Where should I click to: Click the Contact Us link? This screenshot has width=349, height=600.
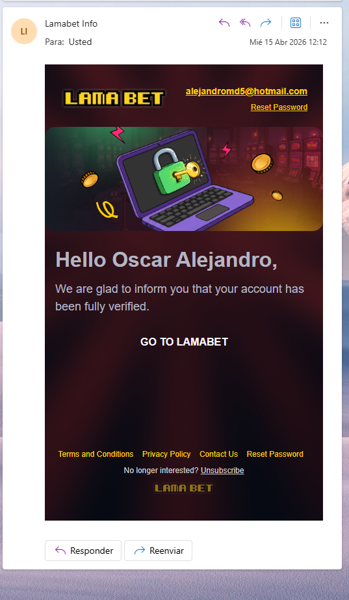(218, 454)
